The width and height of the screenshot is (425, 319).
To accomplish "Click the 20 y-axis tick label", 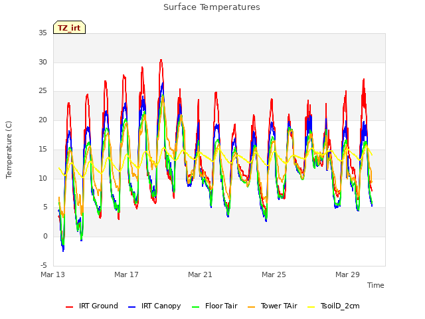I will [x=42, y=120].
